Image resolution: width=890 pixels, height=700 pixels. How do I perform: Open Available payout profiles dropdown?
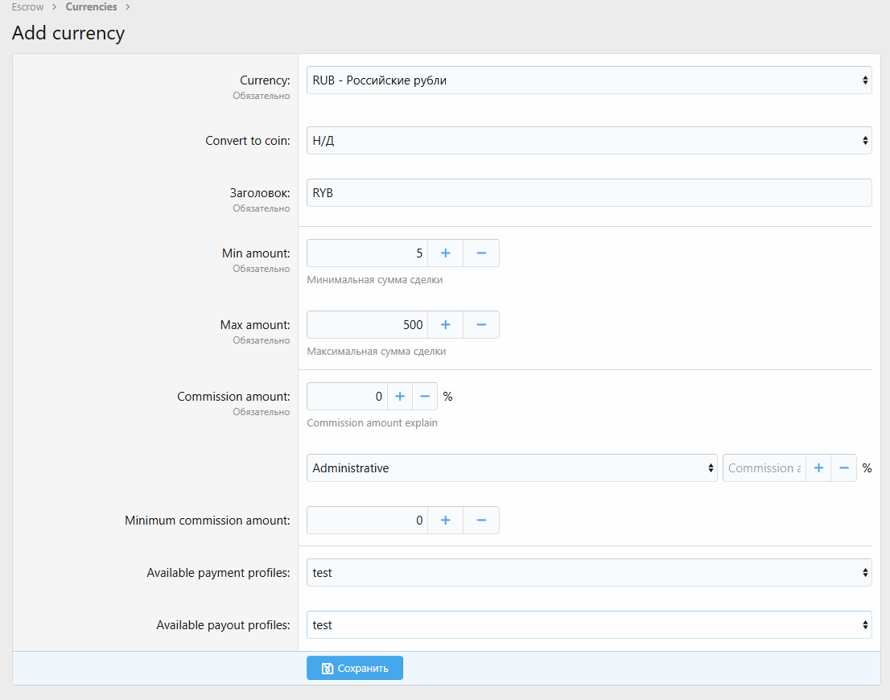tap(588, 625)
